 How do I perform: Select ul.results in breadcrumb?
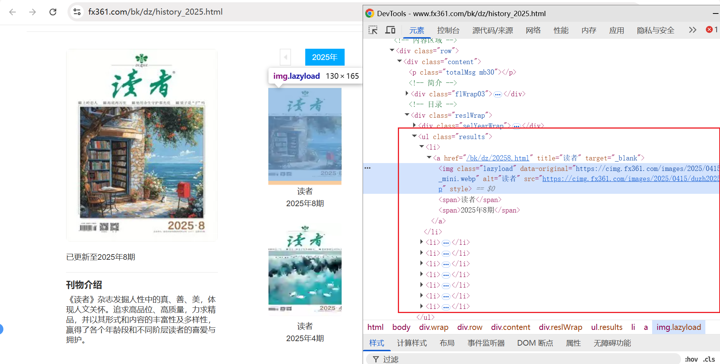click(607, 327)
